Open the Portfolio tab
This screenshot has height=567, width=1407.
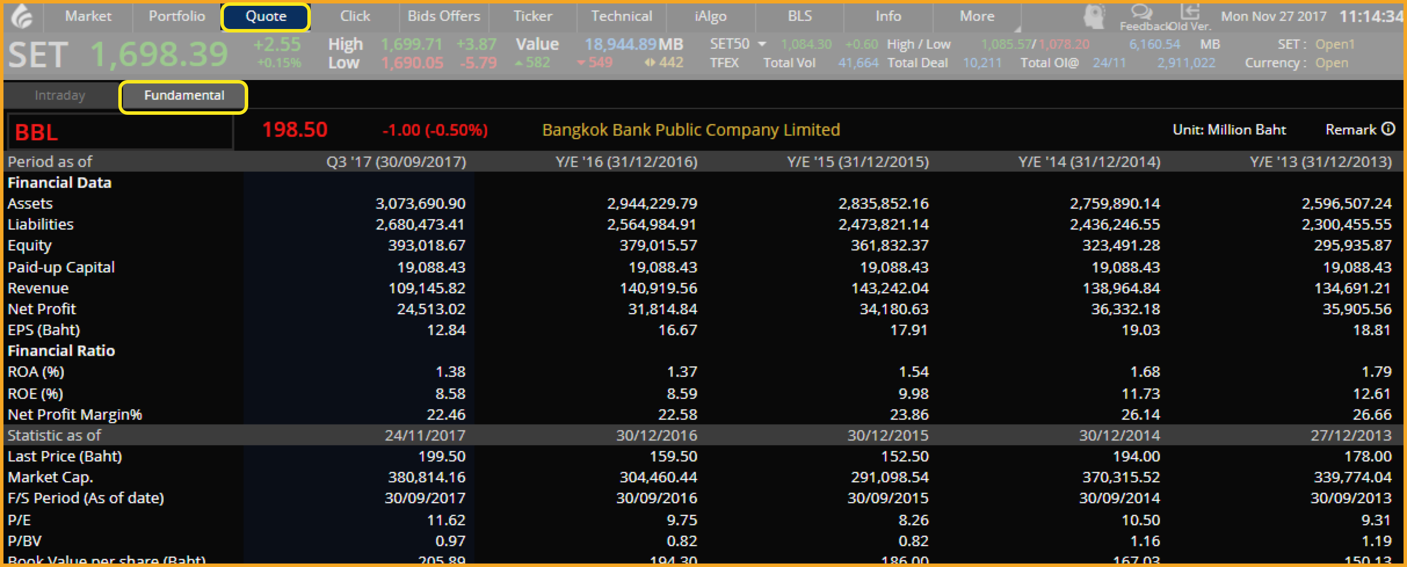pos(177,16)
